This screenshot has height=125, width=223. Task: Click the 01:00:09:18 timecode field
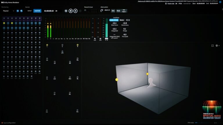tap(49, 11)
